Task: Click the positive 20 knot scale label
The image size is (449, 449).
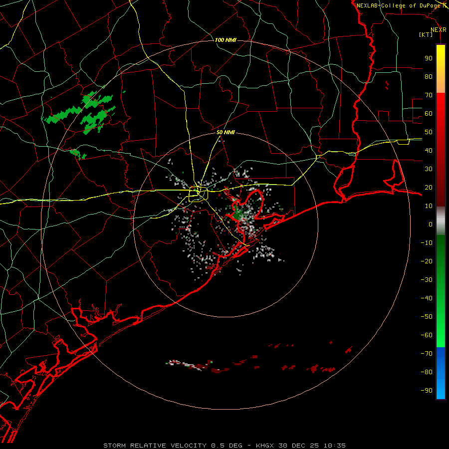Action: pyautogui.click(x=429, y=187)
